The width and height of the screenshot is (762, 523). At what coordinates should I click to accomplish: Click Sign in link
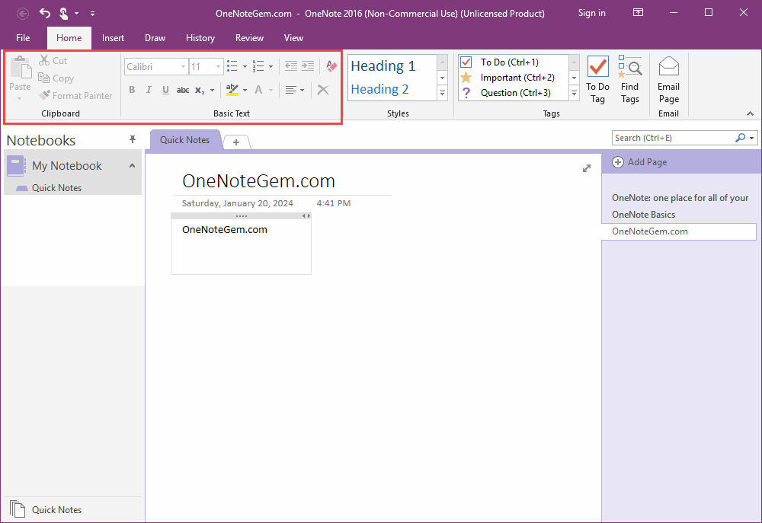pos(591,13)
